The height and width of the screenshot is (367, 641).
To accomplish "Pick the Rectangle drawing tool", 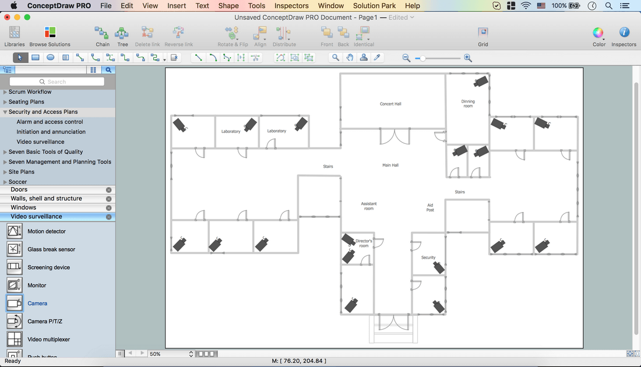I will pos(36,58).
